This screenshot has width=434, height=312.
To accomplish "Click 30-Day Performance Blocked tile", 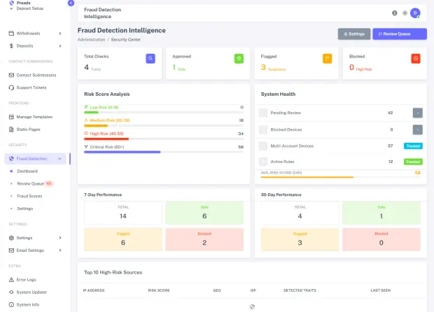I will click(381, 239).
